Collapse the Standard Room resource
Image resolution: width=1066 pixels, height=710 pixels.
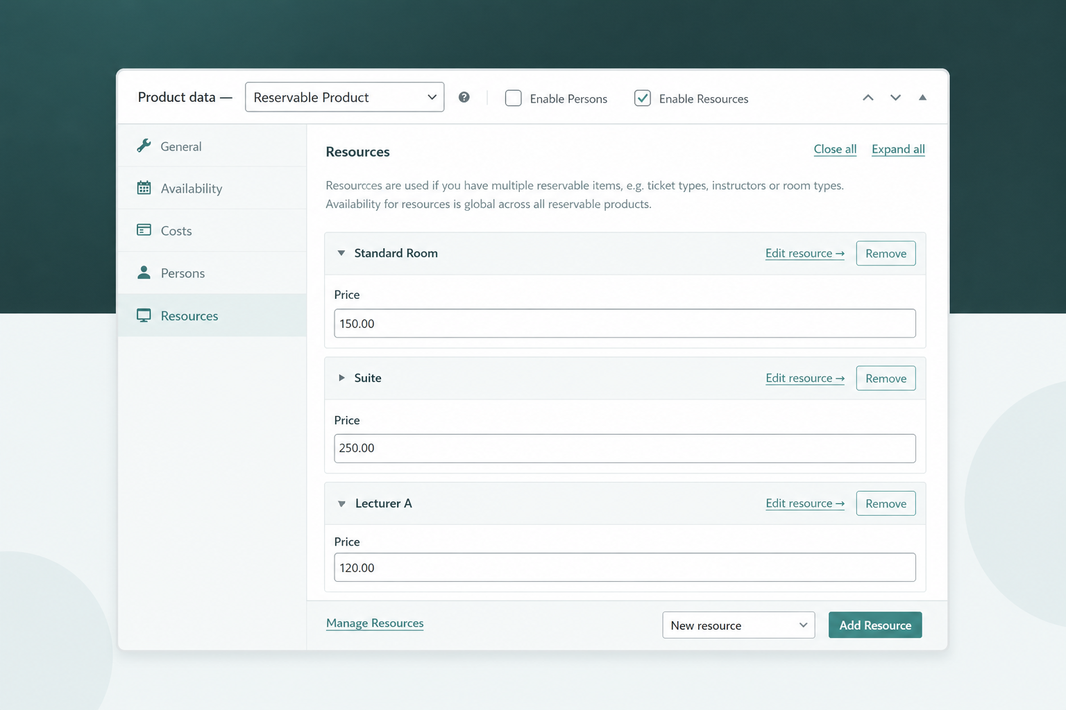pyautogui.click(x=341, y=253)
